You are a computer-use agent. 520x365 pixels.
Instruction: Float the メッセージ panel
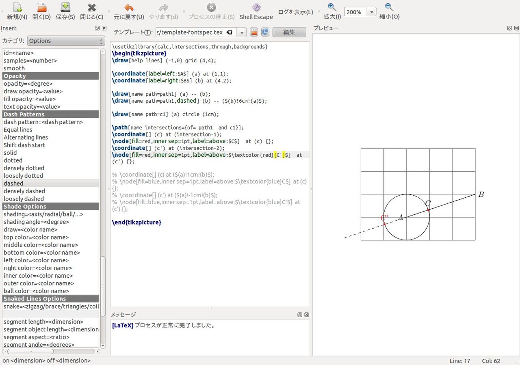coord(300,315)
